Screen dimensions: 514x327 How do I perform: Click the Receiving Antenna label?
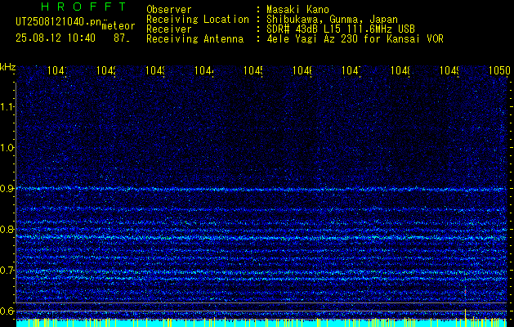[x=194, y=39]
